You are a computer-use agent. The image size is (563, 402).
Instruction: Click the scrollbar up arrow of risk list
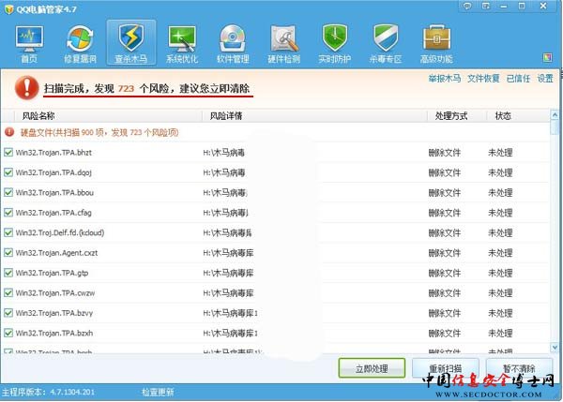click(555, 115)
